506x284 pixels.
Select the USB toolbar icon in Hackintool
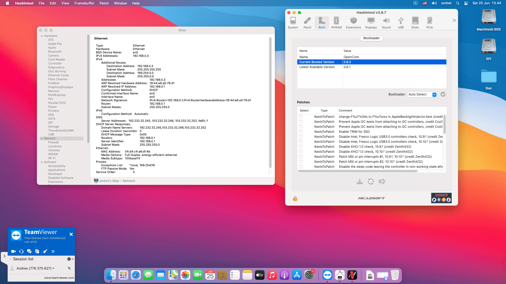pos(401,23)
